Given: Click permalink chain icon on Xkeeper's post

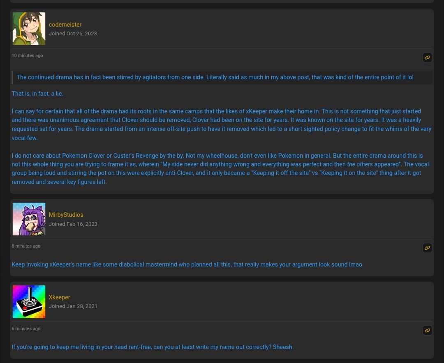Looking at the screenshot, I should click(x=427, y=331).
